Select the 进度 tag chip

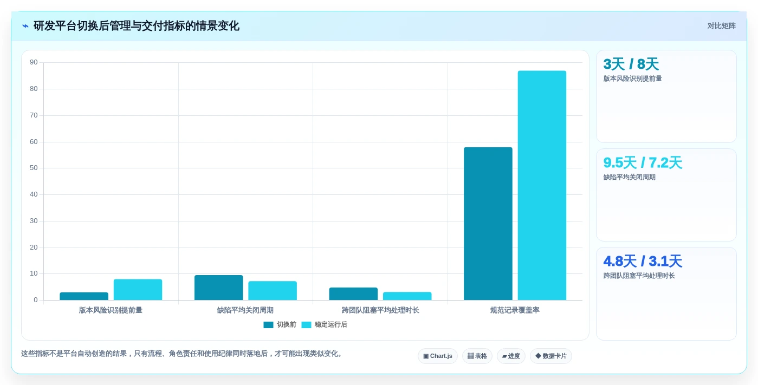click(511, 356)
